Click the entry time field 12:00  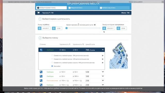59,28
